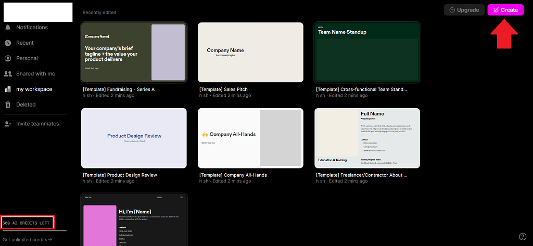Viewport: 533px width, 246px height.
Task: Open the Freelancer/Contractor About thumbnail
Action: coord(367,138)
